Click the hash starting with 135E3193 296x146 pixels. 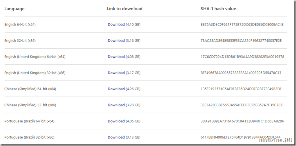[241, 89]
